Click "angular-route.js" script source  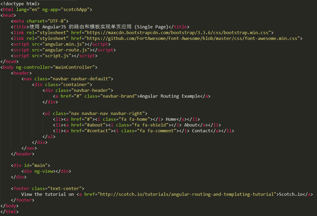66,50
